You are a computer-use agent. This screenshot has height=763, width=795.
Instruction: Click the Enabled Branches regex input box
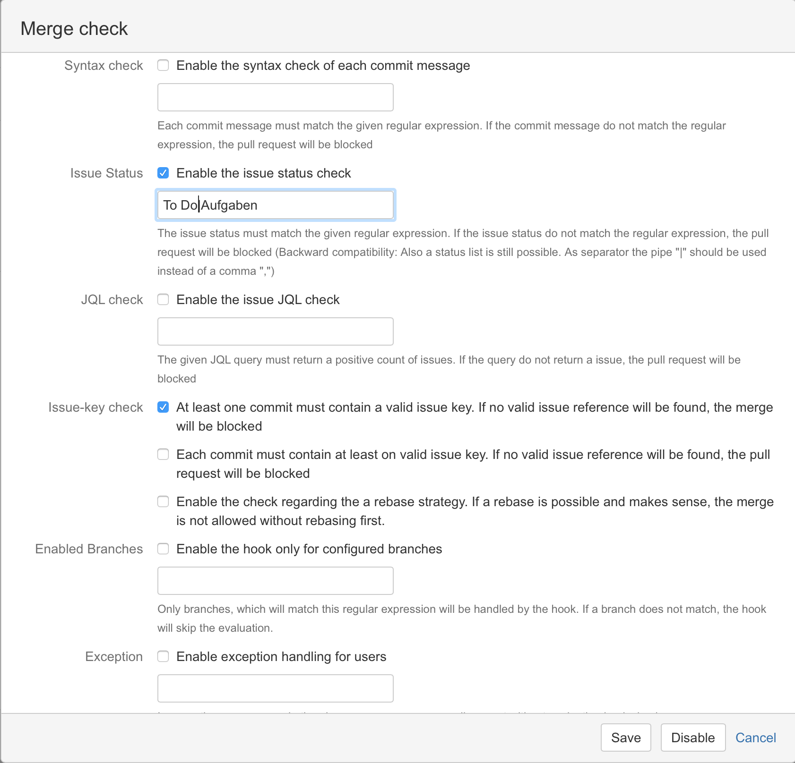[275, 581]
